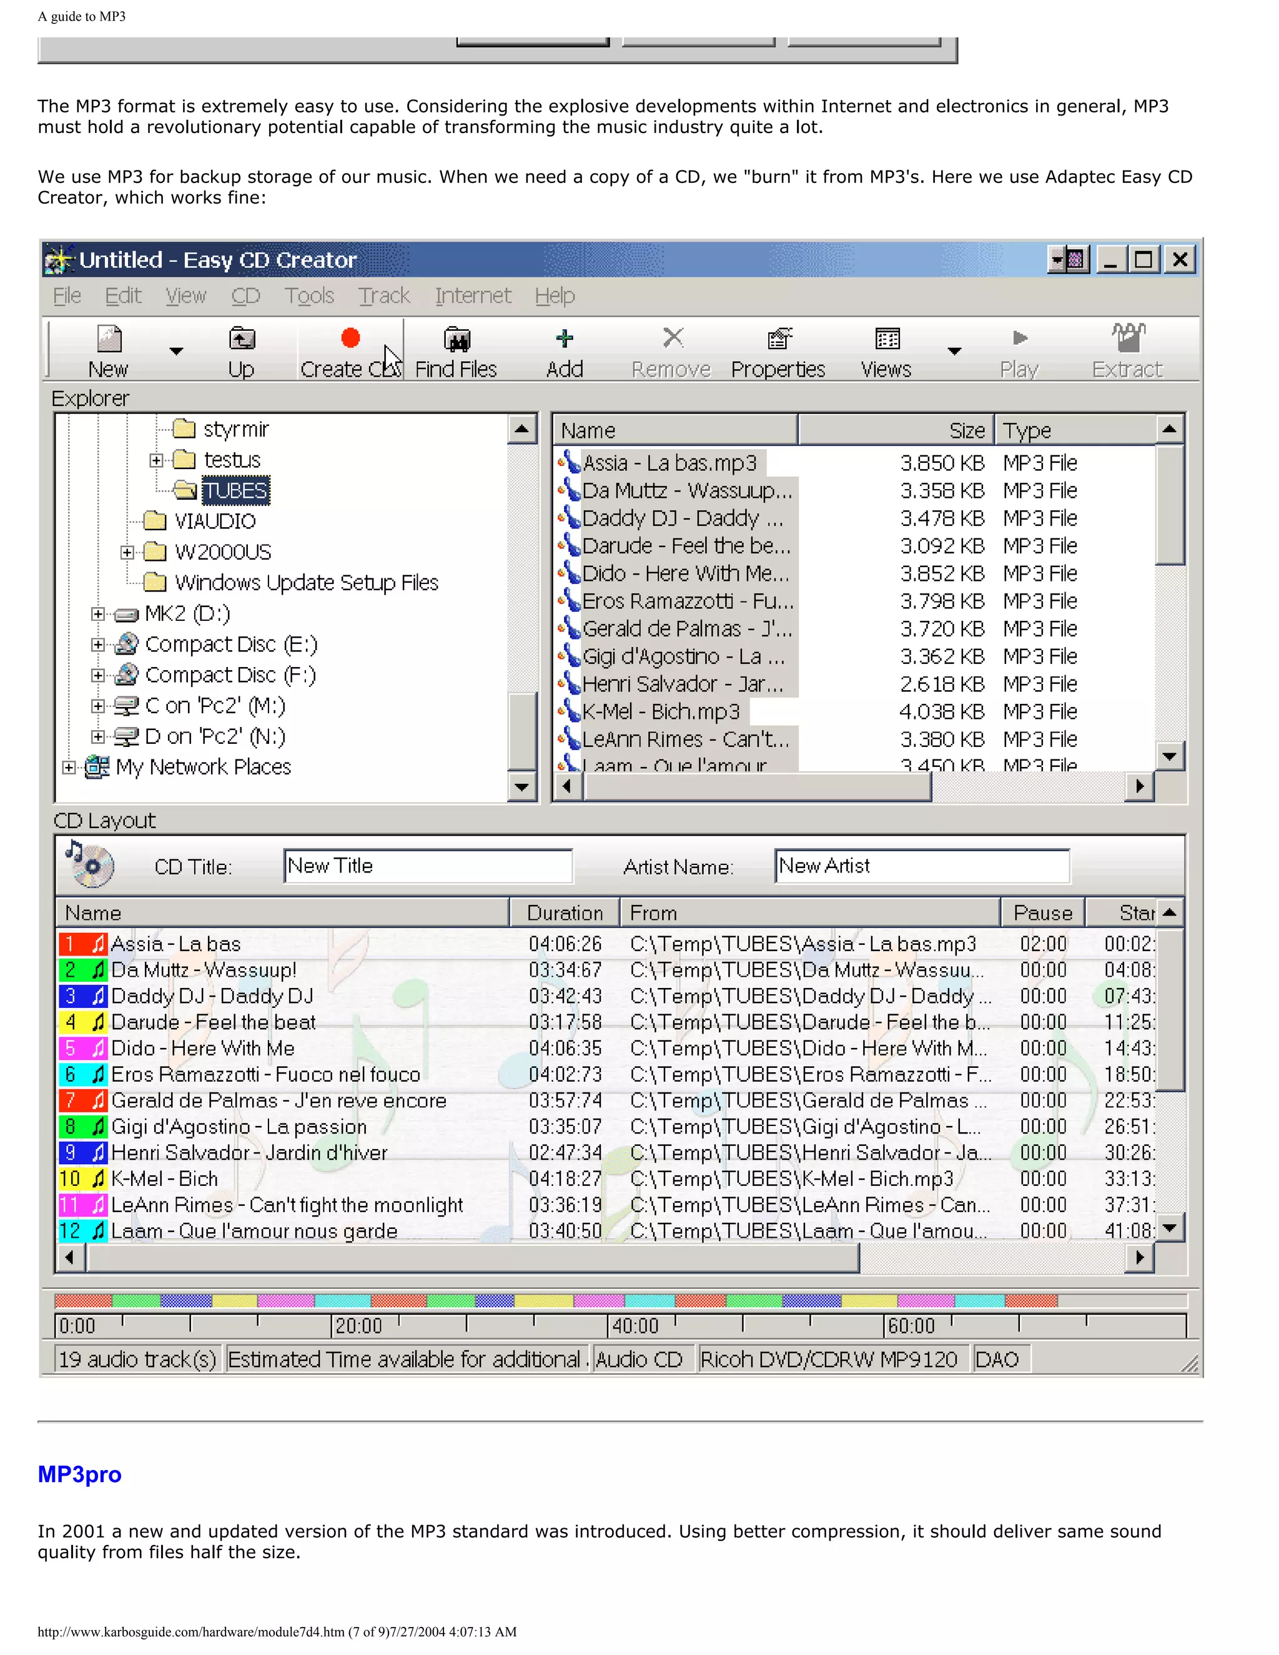
Task: Select the TUBES folder
Action: [x=235, y=491]
